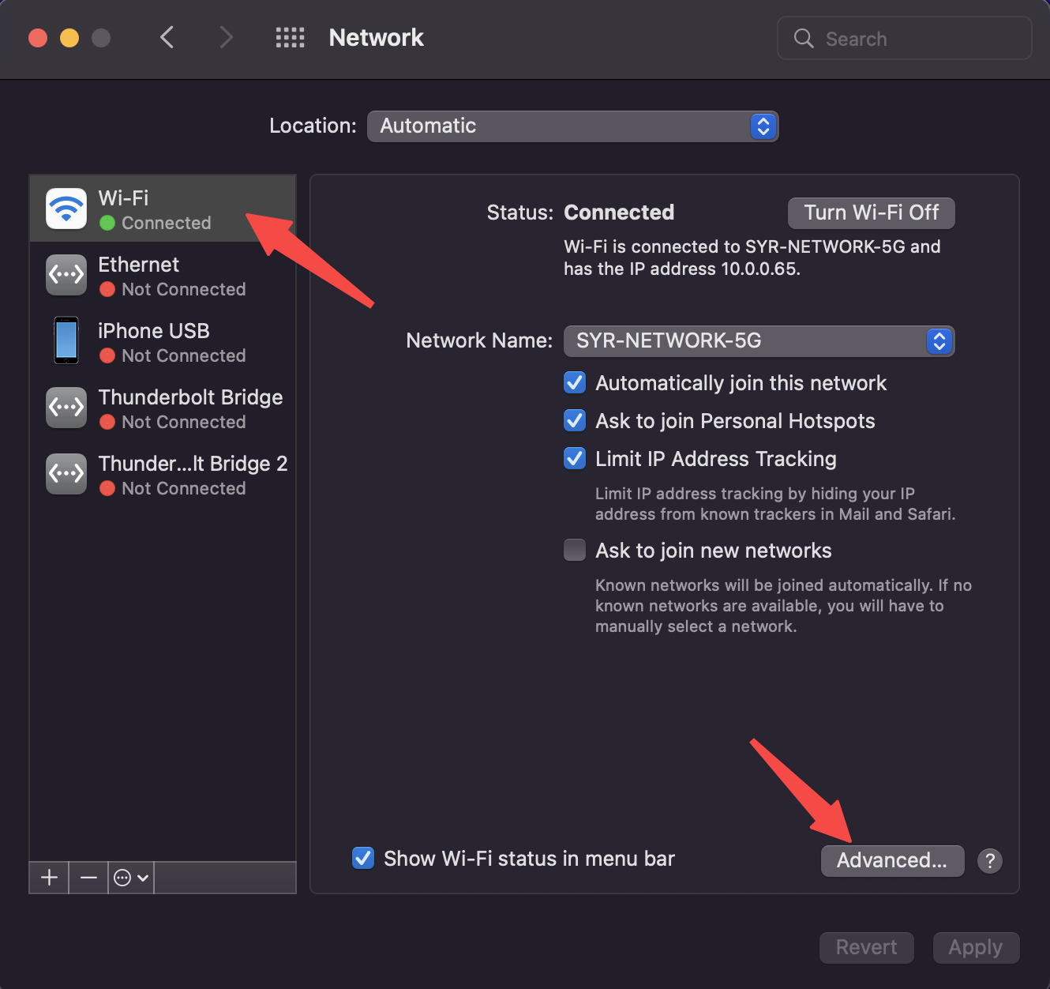Open the service action menu with ellipsis
This screenshot has height=989, width=1050.
(130, 878)
